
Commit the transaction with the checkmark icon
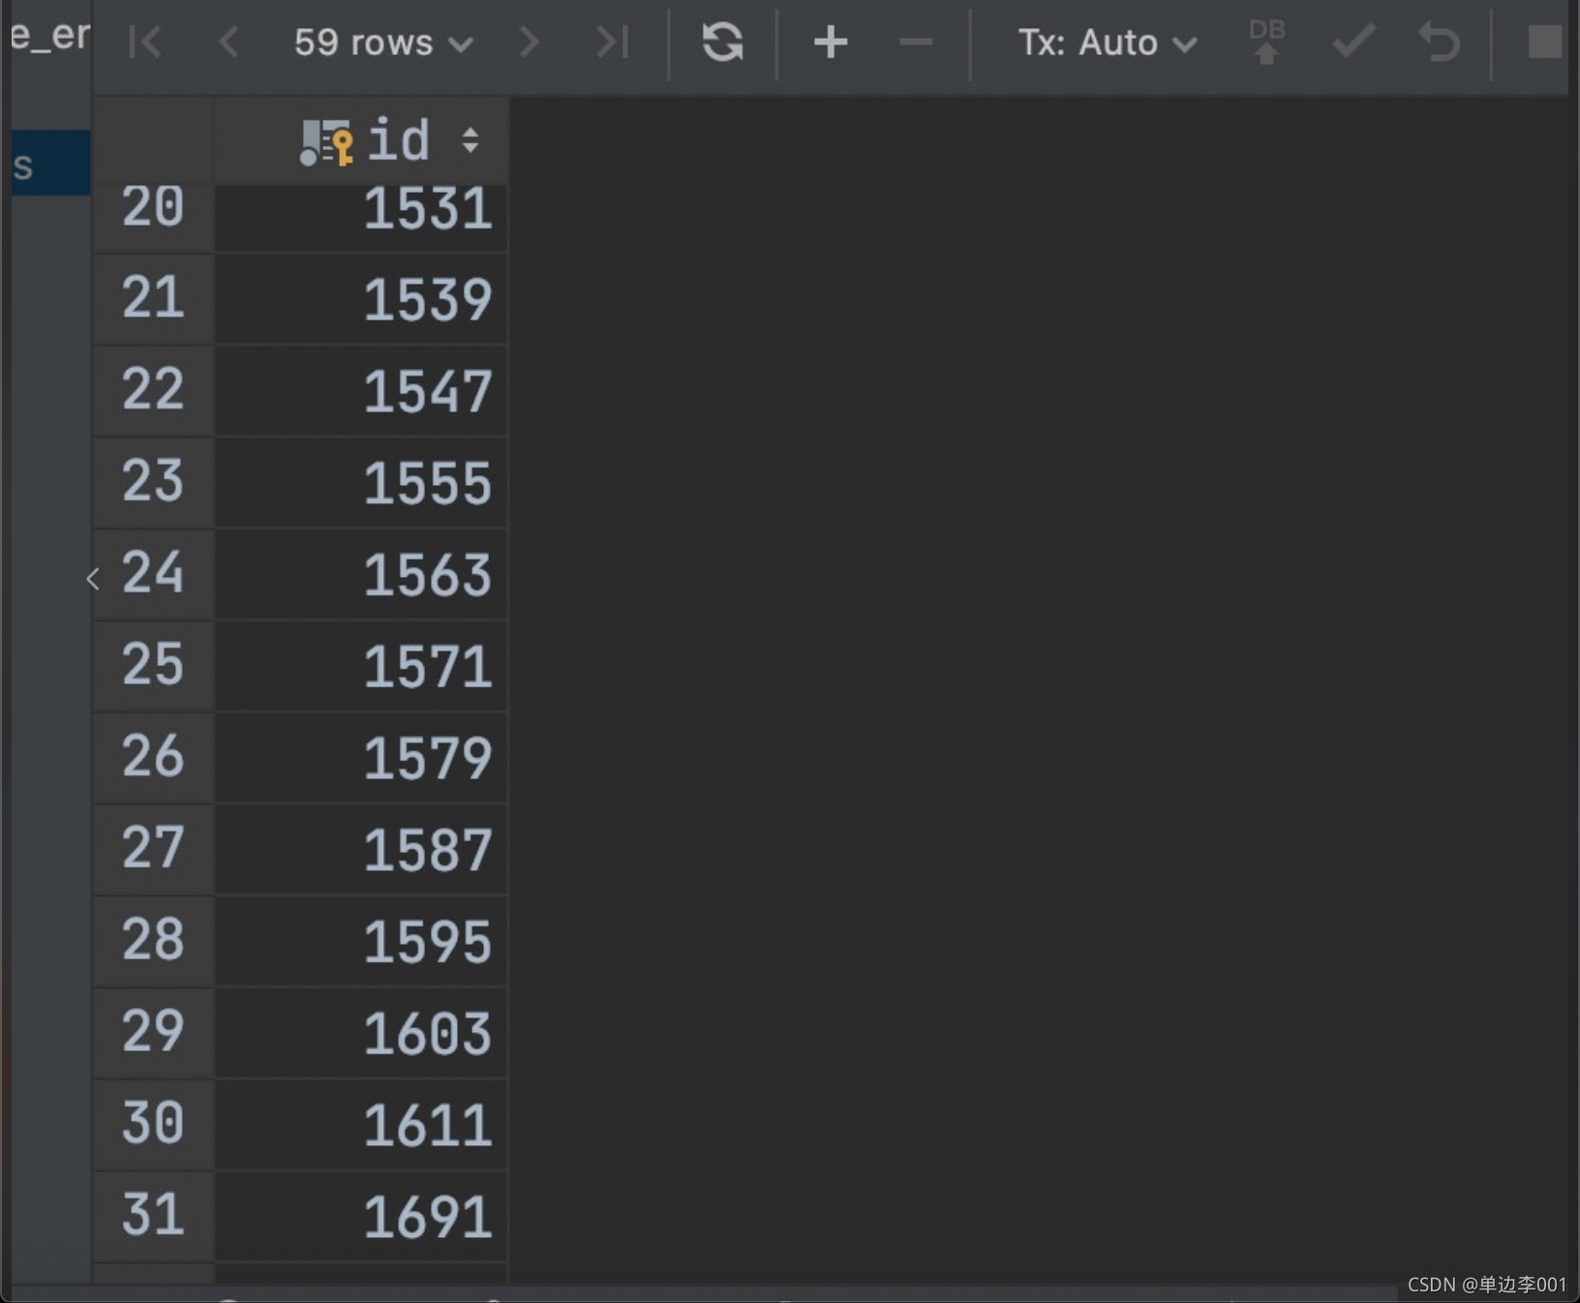pos(1352,43)
